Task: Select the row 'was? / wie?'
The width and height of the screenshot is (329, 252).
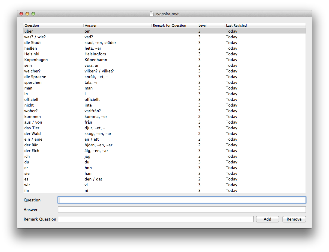Action: pos(164,37)
